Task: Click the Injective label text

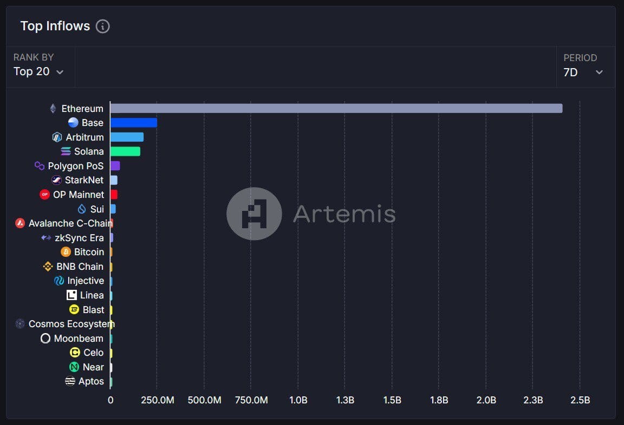Action: pyautogui.click(x=86, y=281)
